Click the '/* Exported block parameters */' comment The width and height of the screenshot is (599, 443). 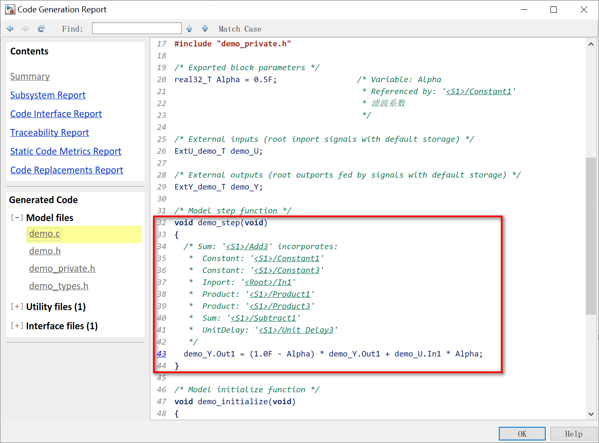(x=247, y=68)
